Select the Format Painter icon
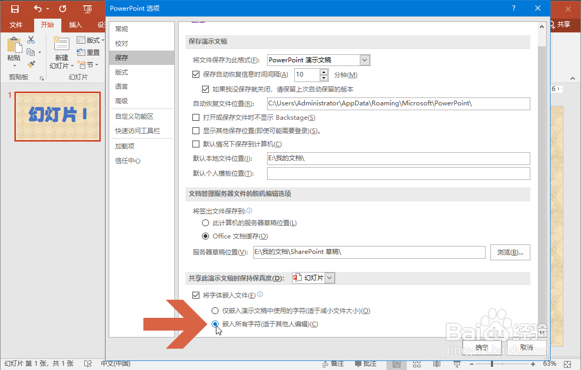581x370 pixels. [31, 63]
